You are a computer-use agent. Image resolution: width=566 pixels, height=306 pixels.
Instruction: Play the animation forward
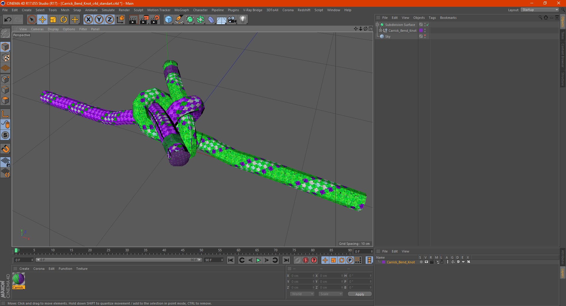tap(258, 260)
